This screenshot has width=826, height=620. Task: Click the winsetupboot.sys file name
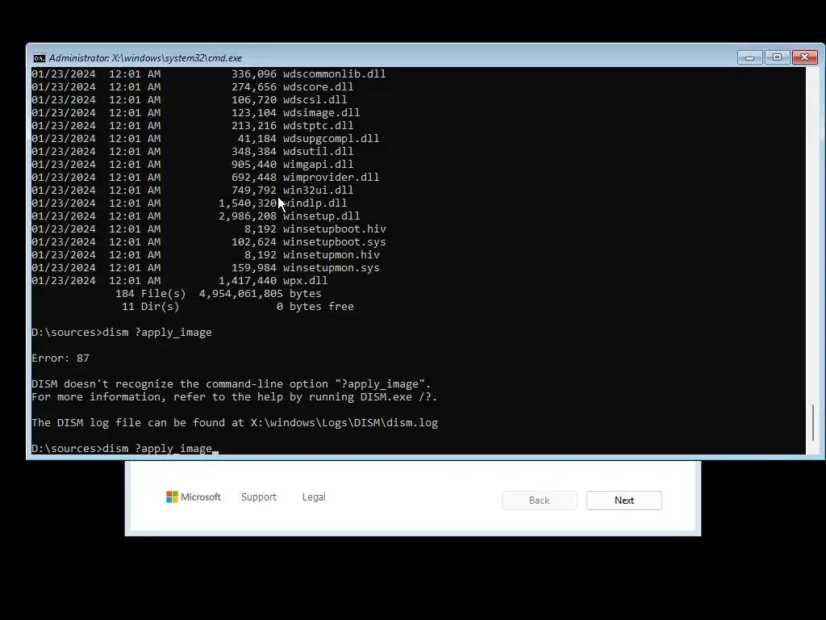pyautogui.click(x=335, y=242)
